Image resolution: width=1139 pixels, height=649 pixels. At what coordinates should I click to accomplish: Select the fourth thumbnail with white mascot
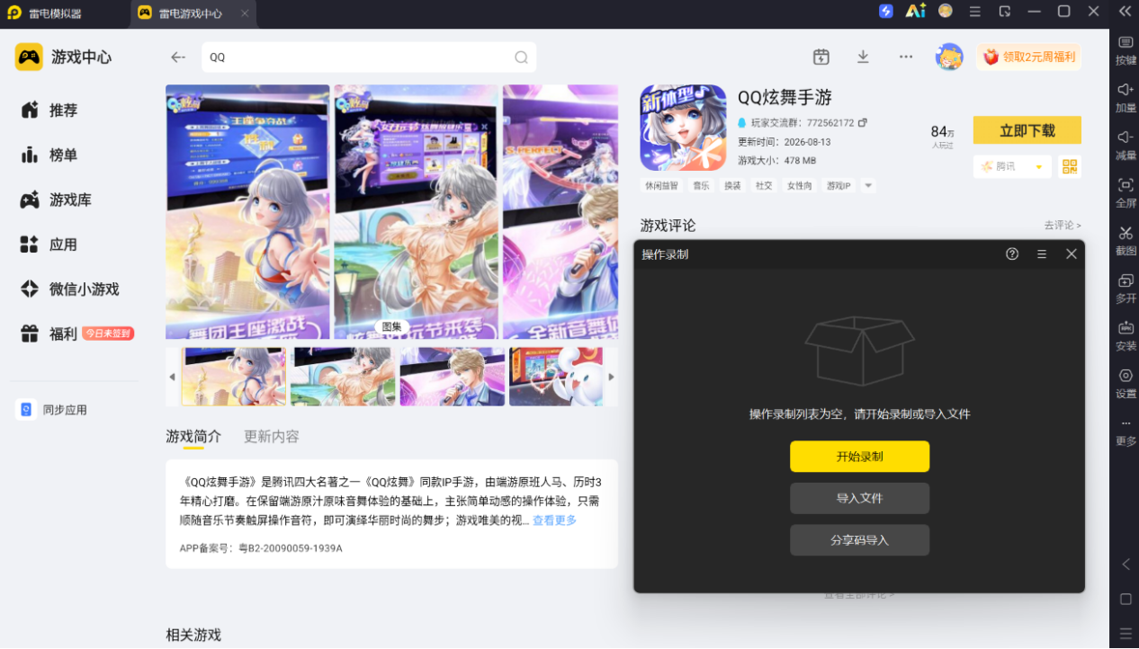[x=556, y=377]
